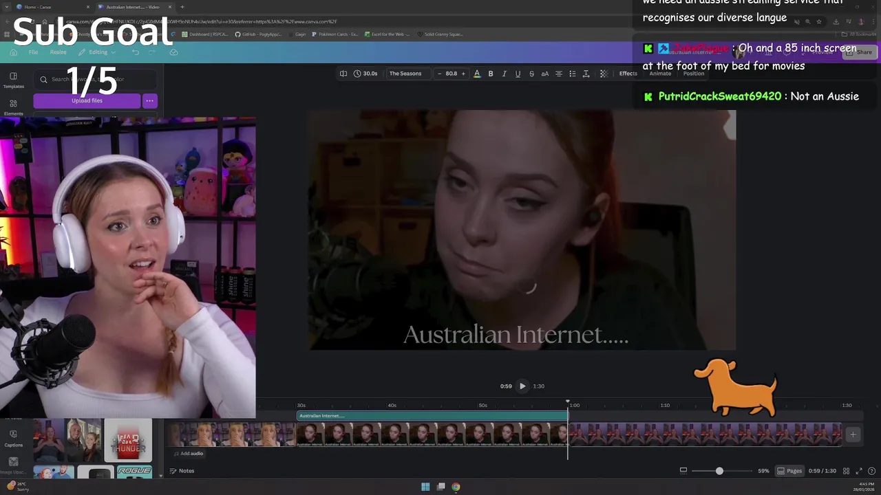881x495 pixels.
Task: Click the taskbar clock
Action: (865, 487)
